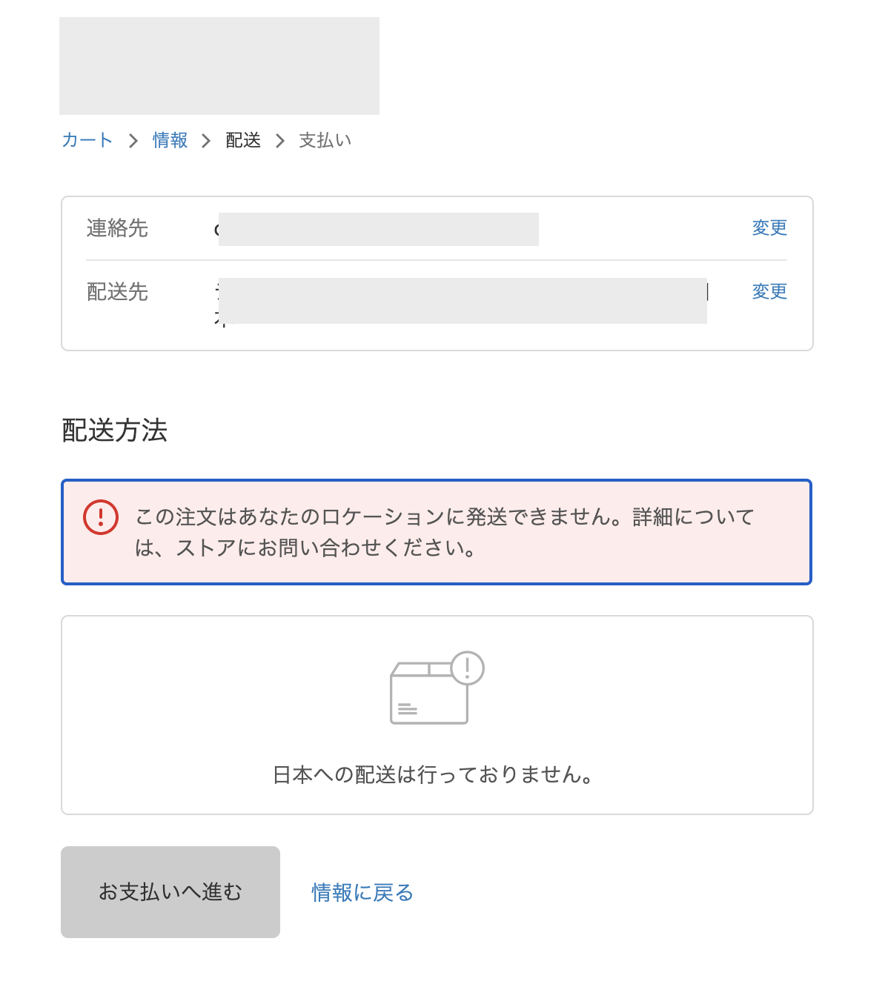Viewport: 885px width, 987px height.
Task: Follow the 情報に戻る link
Action: (362, 892)
